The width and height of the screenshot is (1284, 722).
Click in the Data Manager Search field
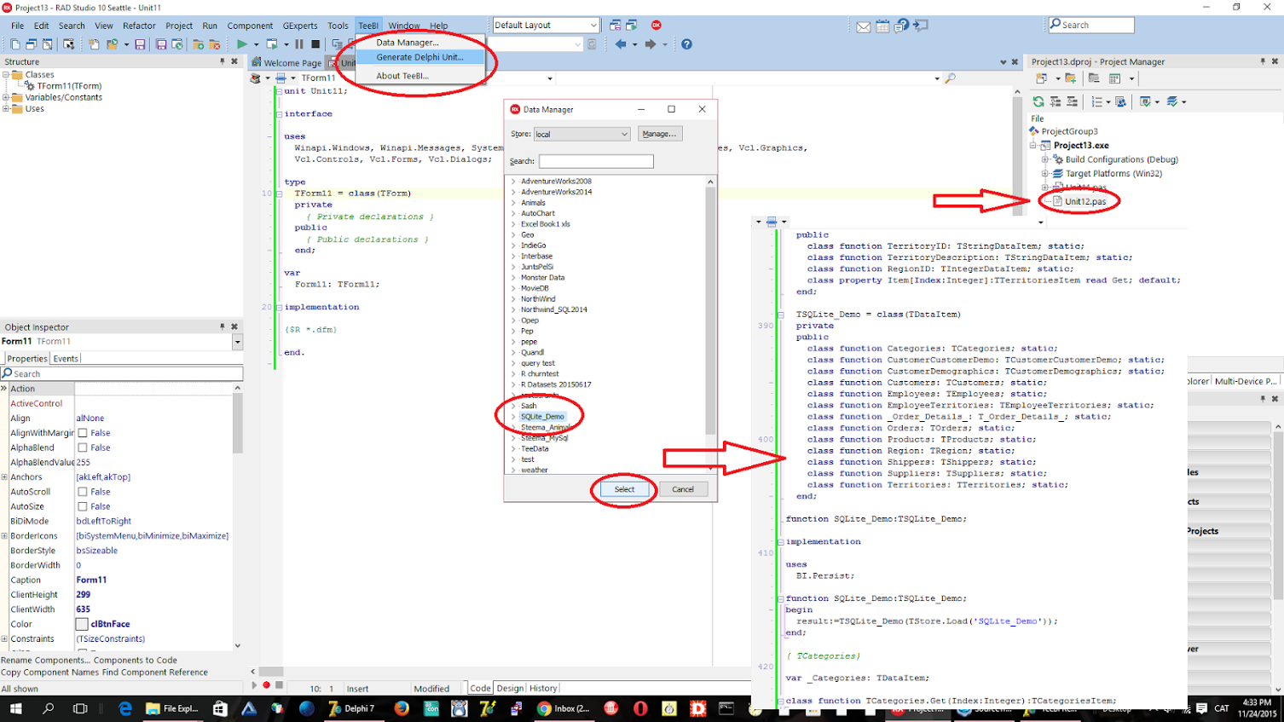pyautogui.click(x=596, y=161)
